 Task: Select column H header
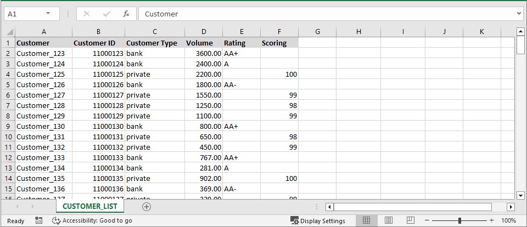click(358, 32)
